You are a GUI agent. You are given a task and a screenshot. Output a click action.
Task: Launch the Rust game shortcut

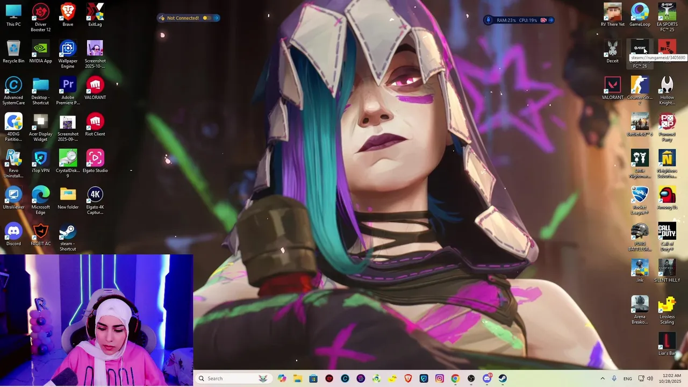667,52
